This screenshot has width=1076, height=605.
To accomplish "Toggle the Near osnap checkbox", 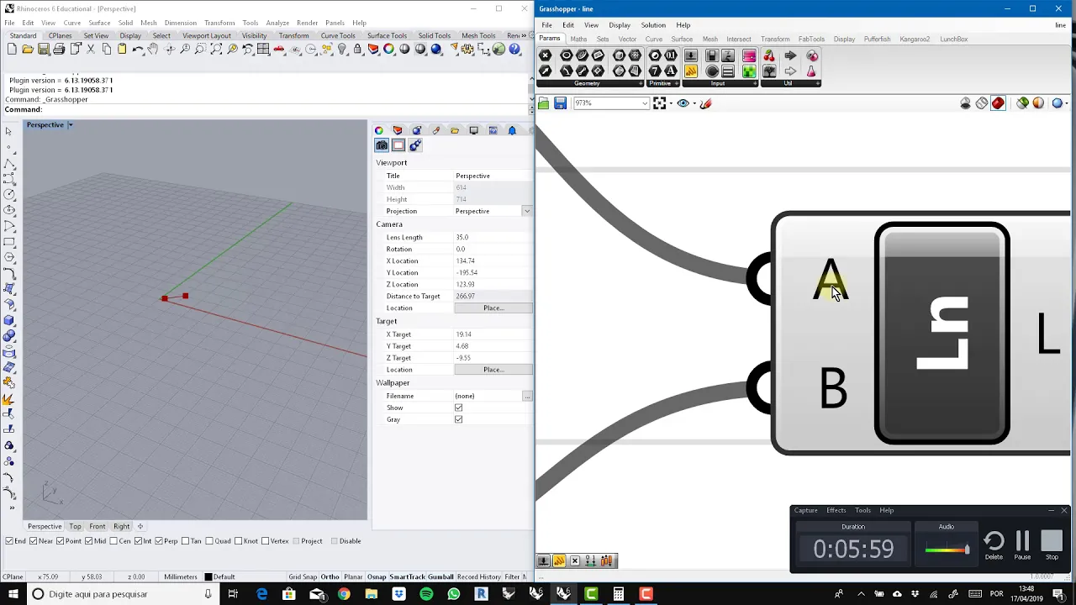I will [33, 541].
